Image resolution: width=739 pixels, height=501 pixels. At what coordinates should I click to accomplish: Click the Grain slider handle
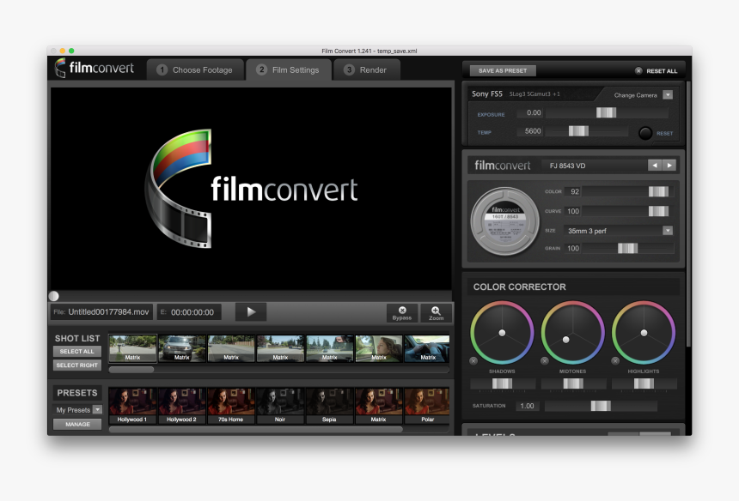pos(628,248)
